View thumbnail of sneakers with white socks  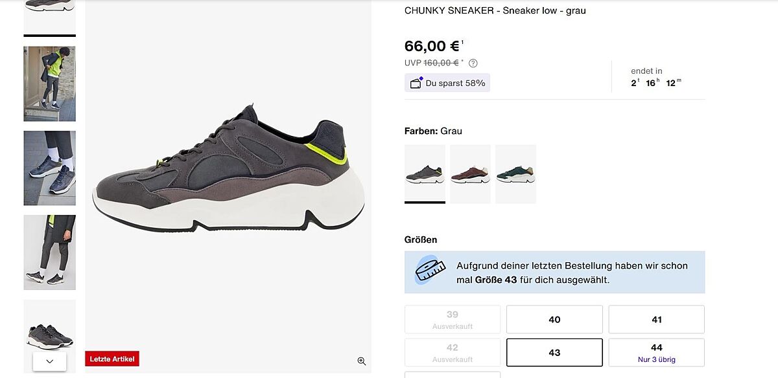(50, 168)
